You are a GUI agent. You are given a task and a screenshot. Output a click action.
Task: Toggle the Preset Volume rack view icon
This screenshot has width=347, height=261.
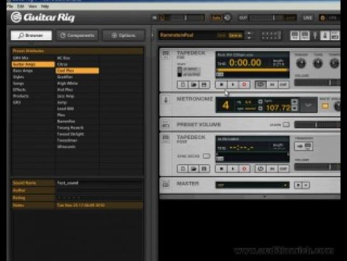coord(335,36)
